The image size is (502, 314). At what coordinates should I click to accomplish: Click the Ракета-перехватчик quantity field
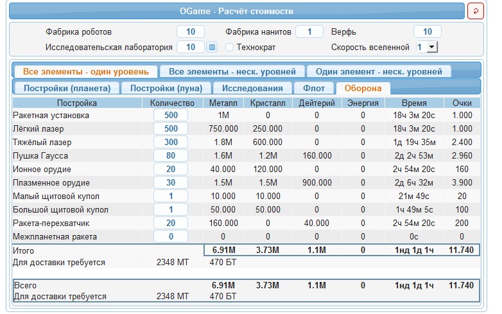(x=171, y=223)
